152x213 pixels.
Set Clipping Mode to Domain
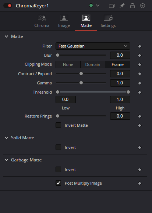coord(93,64)
